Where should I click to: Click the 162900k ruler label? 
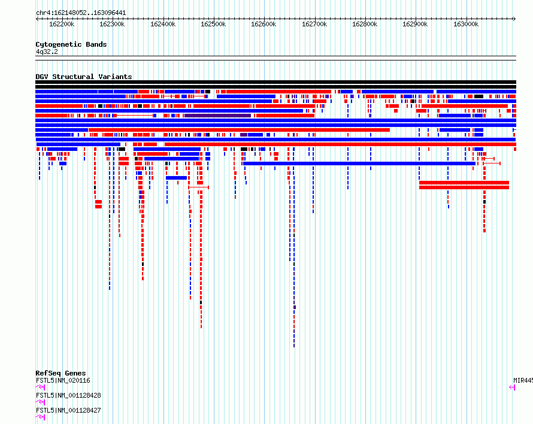(415, 24)
